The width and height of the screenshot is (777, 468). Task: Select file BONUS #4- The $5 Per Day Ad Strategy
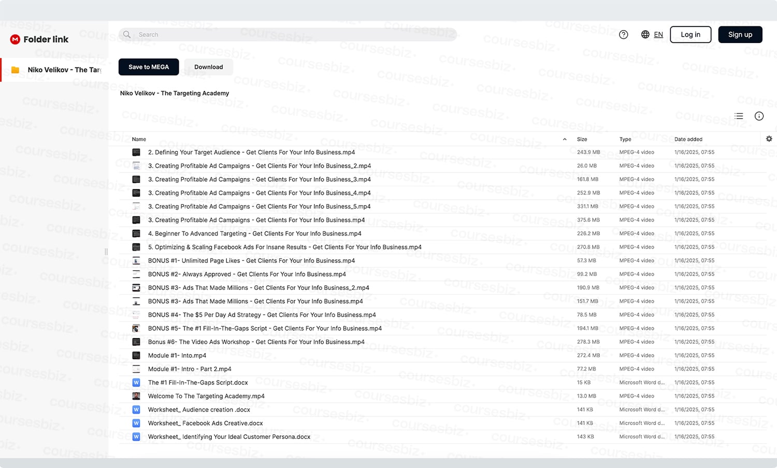(262, 315)
